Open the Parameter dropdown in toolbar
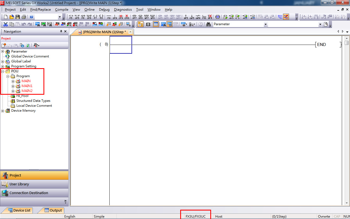350x219 pixels. pos(265,24)
